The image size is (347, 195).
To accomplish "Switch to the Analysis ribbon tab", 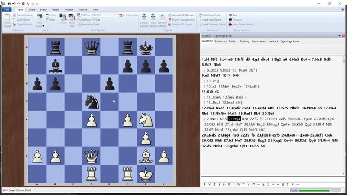I will point(69,10).
